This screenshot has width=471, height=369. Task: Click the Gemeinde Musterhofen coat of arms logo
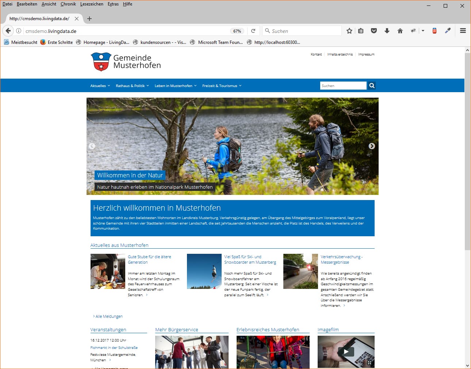tap(101, 61)
